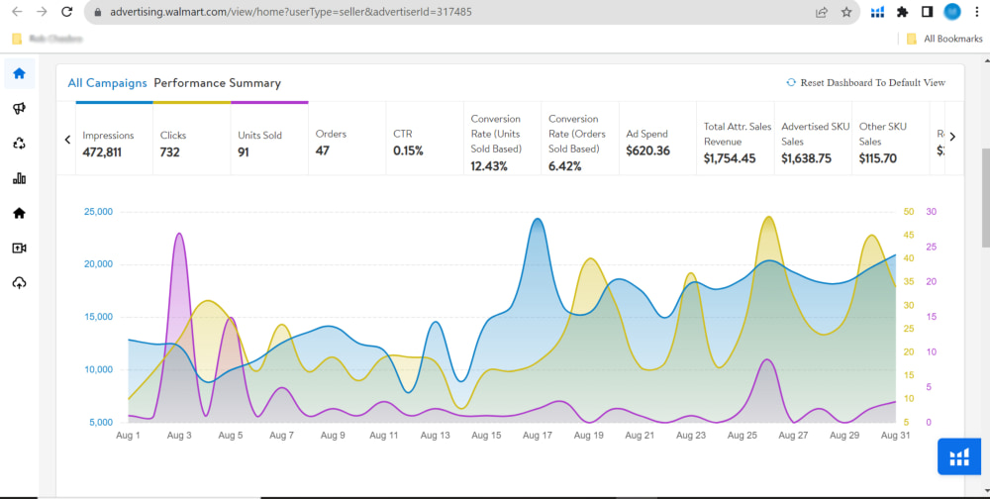
Task: Toggle the Impressions metric card
Action: point(114,143)
